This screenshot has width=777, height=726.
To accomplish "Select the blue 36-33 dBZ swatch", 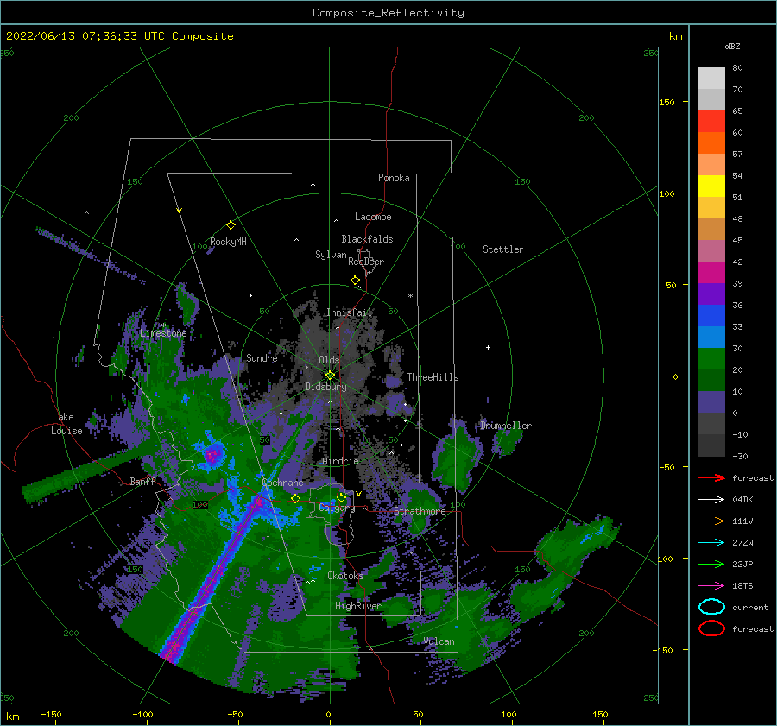I will [x=711, y=316].
